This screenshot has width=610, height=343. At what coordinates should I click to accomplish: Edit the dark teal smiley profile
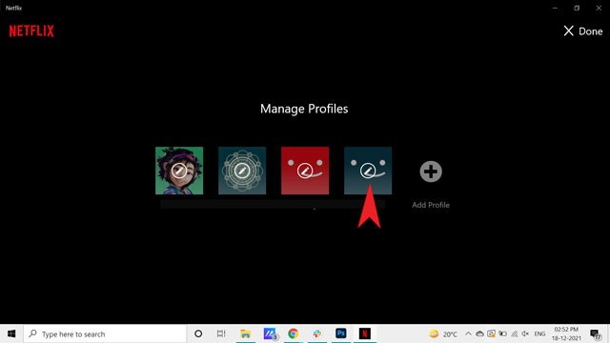pos(368,171)
